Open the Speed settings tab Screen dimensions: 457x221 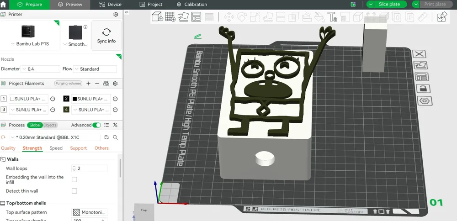point(56,148)
